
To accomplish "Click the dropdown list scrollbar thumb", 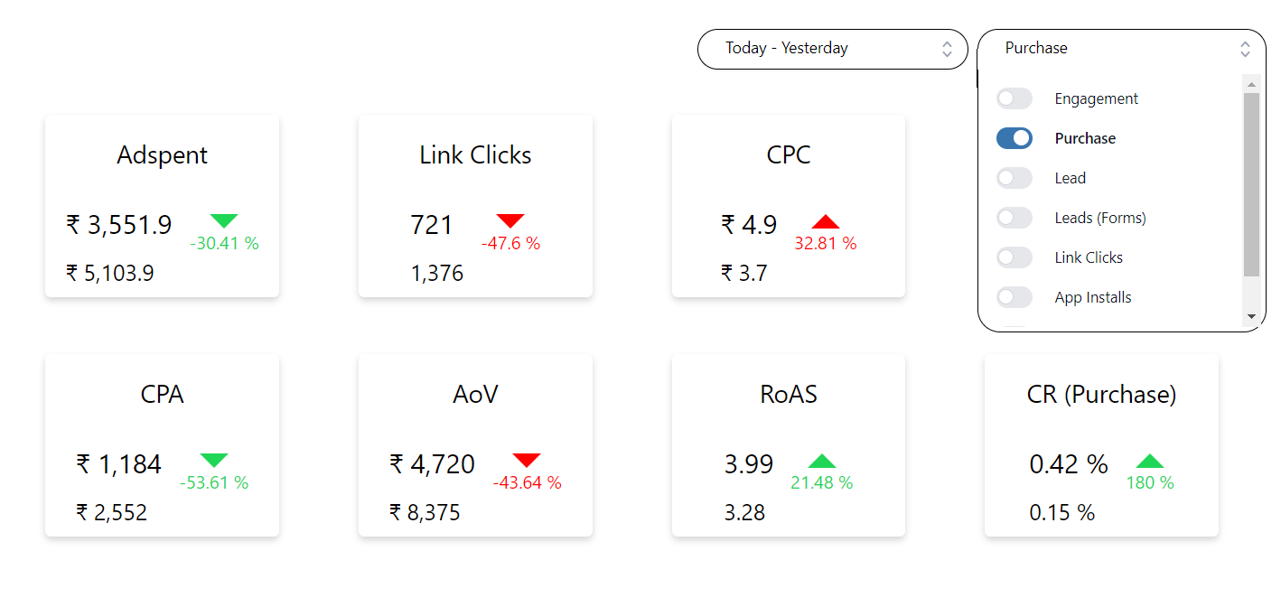I will (1251, 184).
